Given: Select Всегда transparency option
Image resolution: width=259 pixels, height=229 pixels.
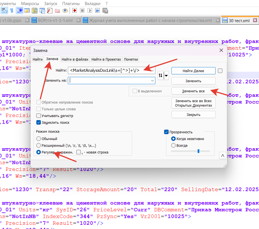Looking at the screenshot, I should click(173, 146).
